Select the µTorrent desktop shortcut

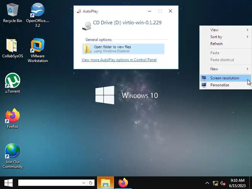[x=13, y=83]
